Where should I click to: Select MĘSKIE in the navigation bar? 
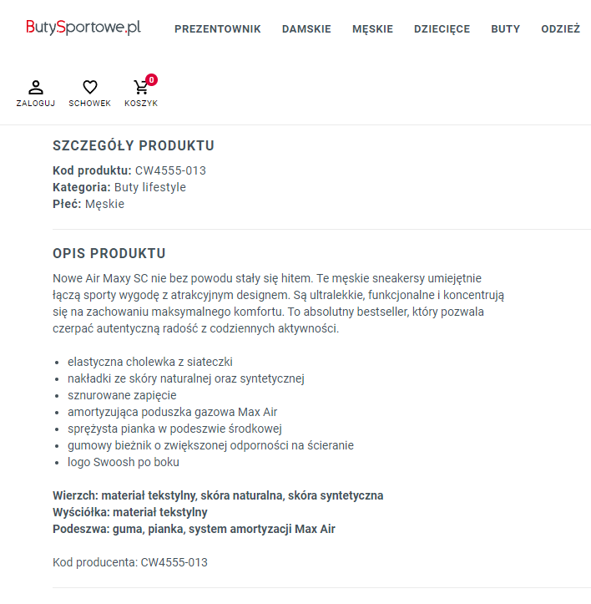372,29
